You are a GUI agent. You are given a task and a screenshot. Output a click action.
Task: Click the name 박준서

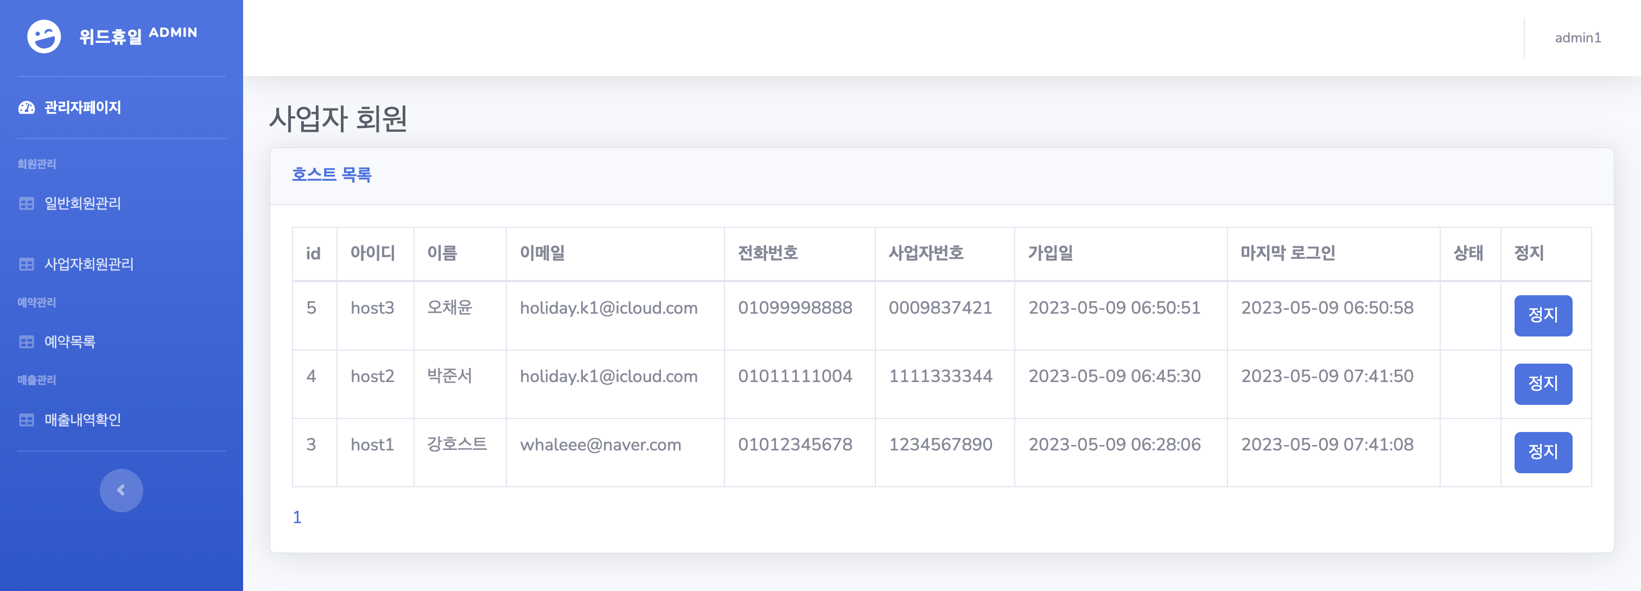(450, 376)
